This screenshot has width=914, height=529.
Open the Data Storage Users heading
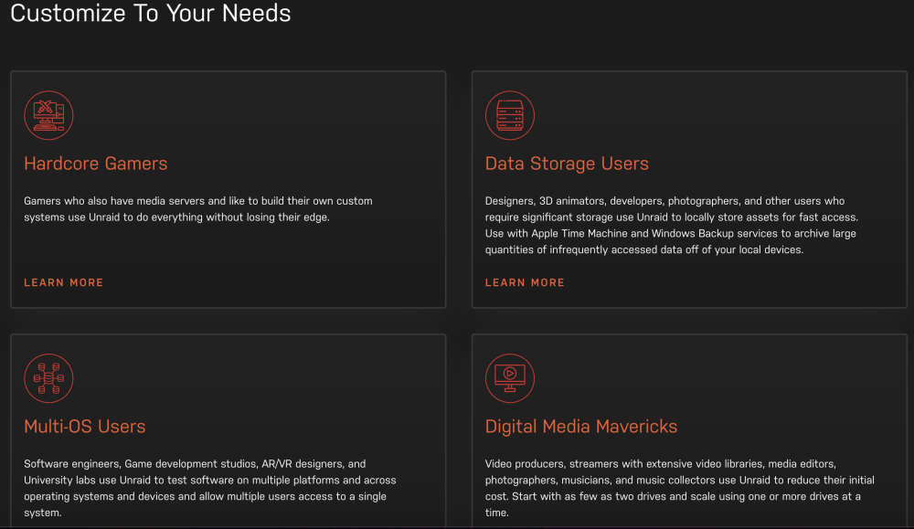pyautogui.click(x=567, y=164)
